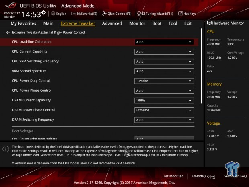Open DRAM Power Phase Control Extreme dropdown
The image size is (249, 187).
pos(164,110)
